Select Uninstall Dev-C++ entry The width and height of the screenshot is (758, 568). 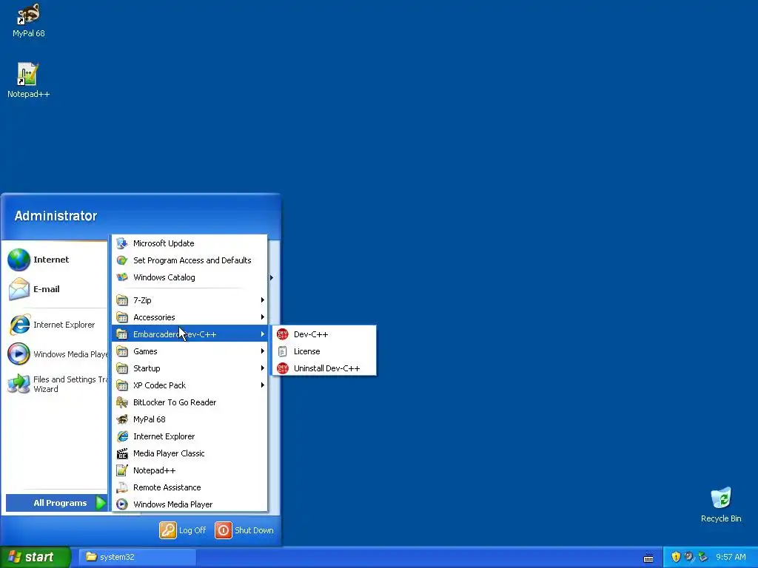324,368
